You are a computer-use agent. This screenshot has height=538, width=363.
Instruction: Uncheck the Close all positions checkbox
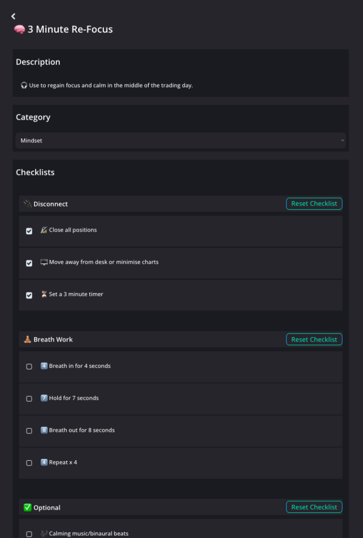pos(29,231)
